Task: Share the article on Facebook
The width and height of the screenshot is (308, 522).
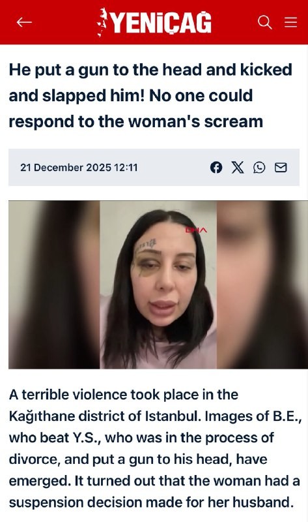Action: tap(216, 167)
